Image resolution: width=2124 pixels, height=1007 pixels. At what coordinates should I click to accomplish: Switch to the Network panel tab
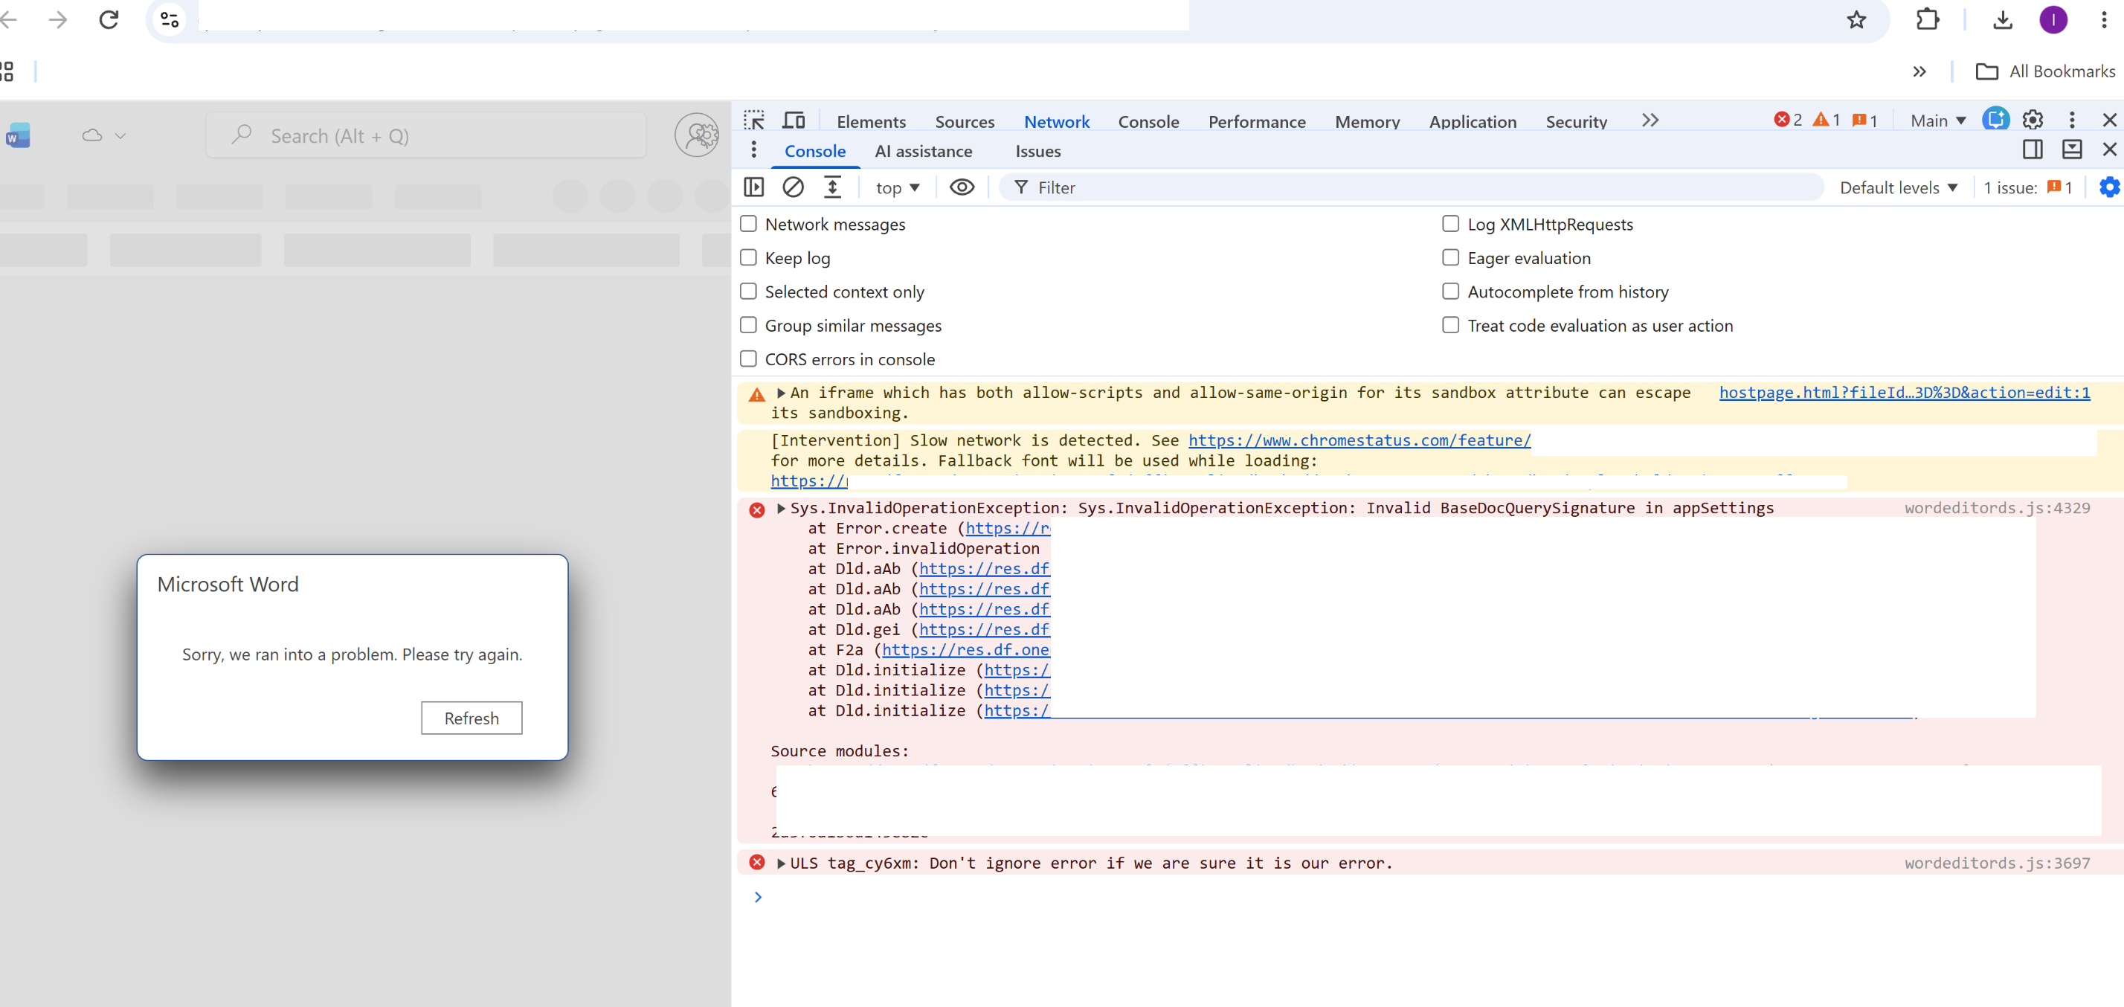[x=1056, y=121]
